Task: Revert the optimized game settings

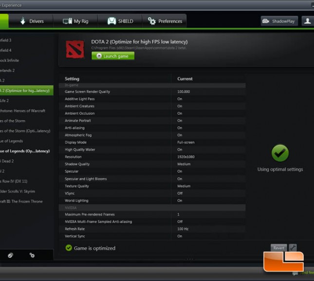Action: click(279, 248)
